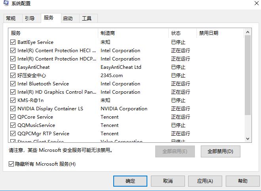This screenshot has height=191, width=261.
Task: Click the scrollbar down arrow in the services list
Action: (x=248, y=139)
